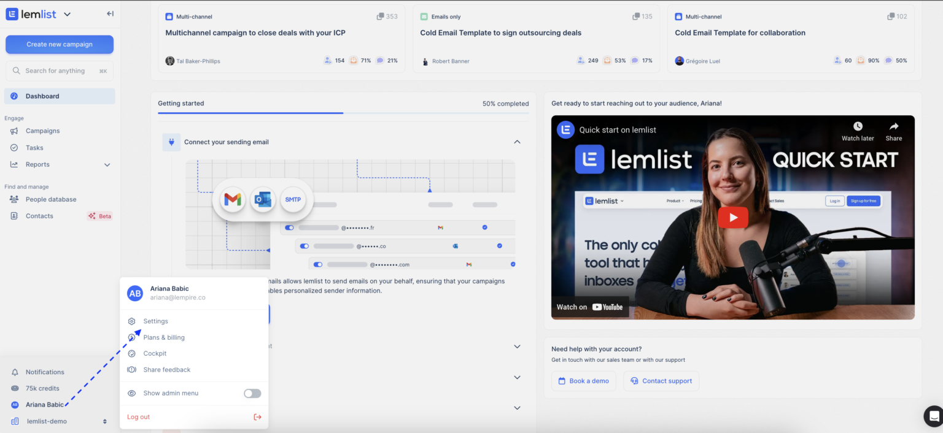Open Settings from the profile menu
Image resolution: width=943 pixels, height=433 pixels.
tap(155, 321)
